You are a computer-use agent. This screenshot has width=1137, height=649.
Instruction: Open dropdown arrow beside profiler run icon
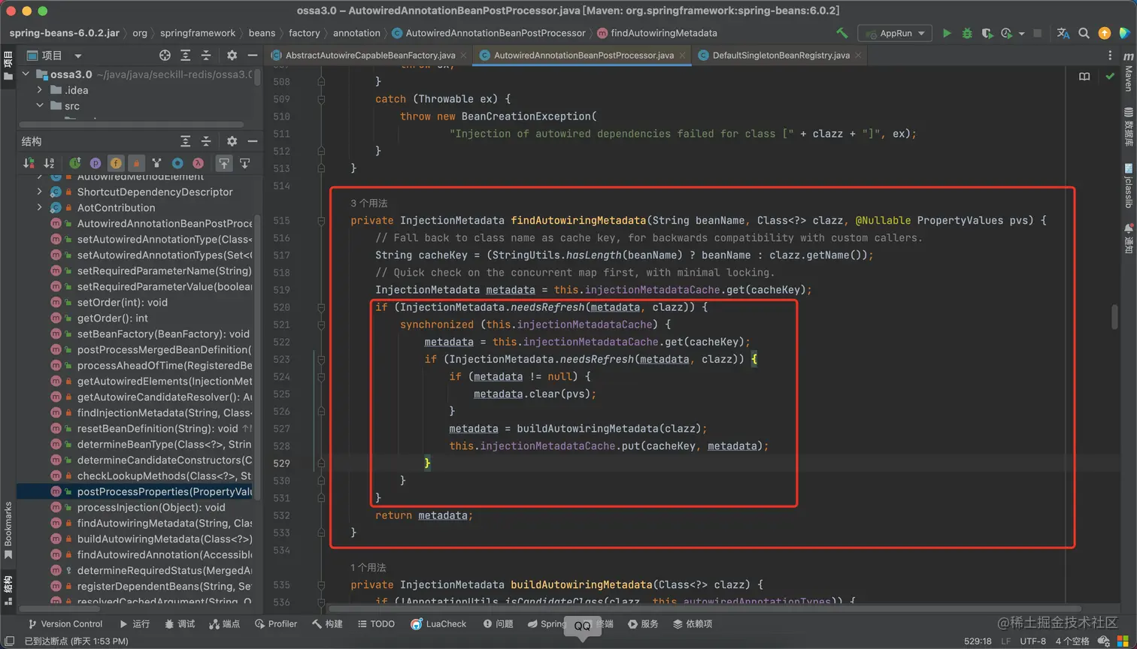1021,34
